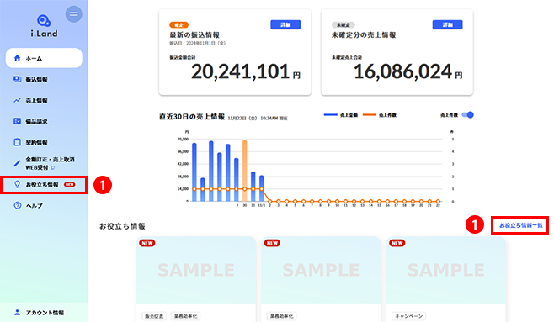Image resolution: width=554 pixels, height=322 pixels.
Task: Click the 16,086,024 amount
Action: click(402, 71)
